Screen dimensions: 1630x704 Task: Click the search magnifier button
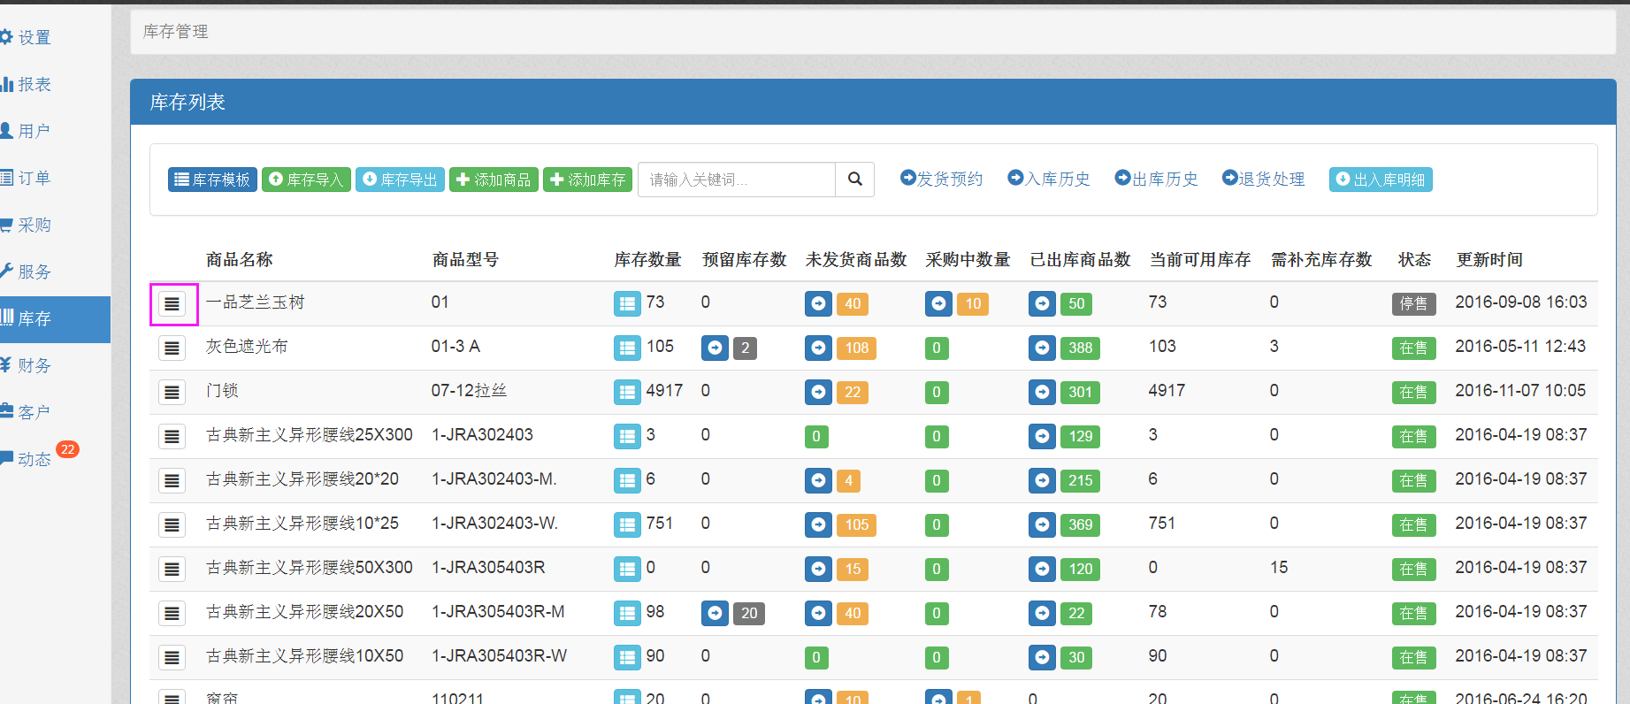point(854,180)
